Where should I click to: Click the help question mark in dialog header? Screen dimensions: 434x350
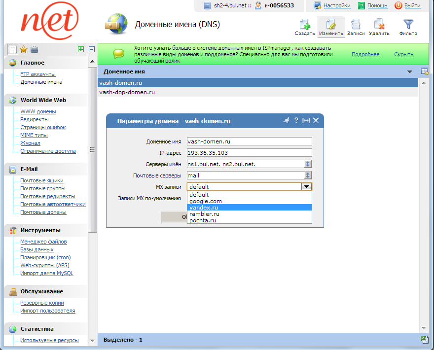coord(296,120)
